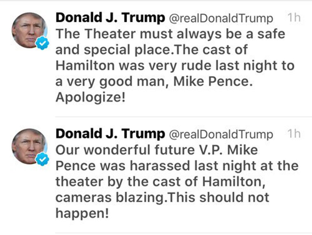Click the word 'happen!' ending the bottom tweet
The width and height of the screenshot is (312, 235).
click(x=82, y=213)
